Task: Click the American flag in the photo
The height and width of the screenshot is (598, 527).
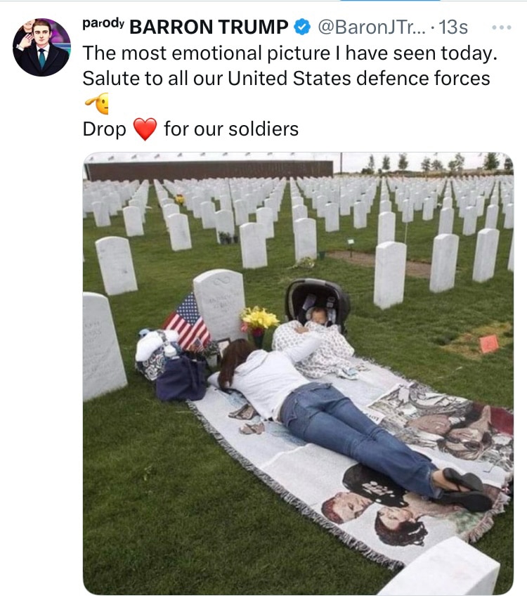Action: click(187, 322)
